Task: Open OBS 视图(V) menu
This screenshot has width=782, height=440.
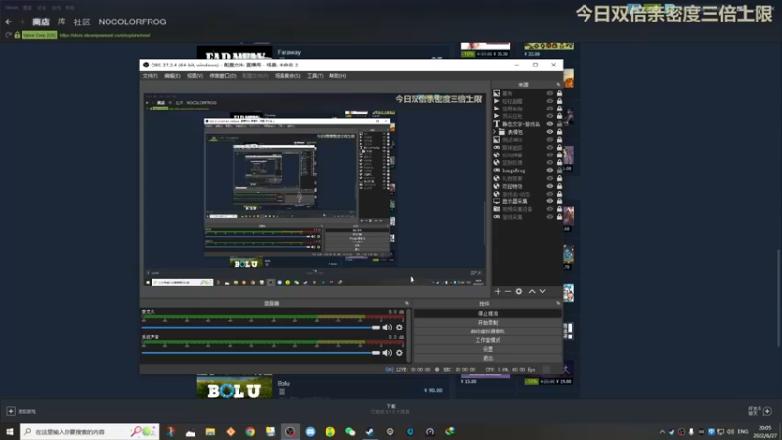Action: click(x=195, y=76)
